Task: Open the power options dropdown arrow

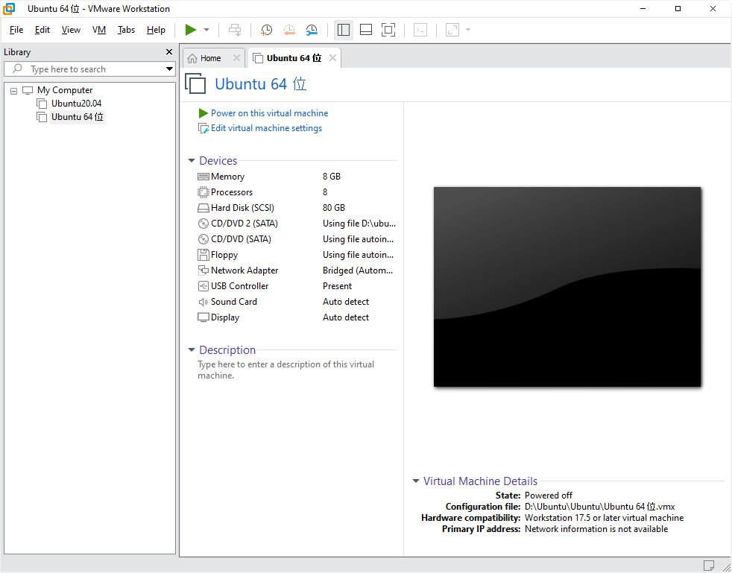Action: (206, 30)
